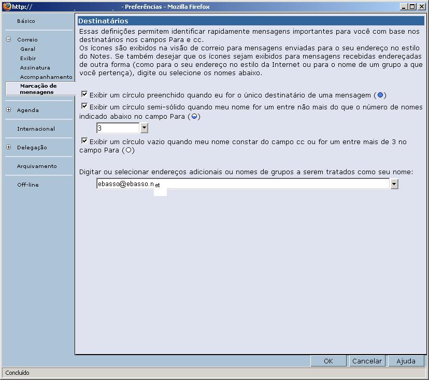Collapse the Correio tree node

(x=9, y=39)
